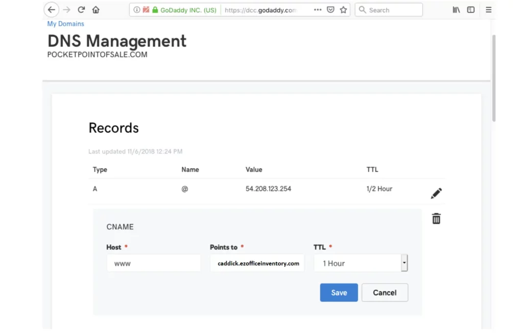Delete the CNAME record using the trash icon
523x333 pixels.
coord(436,218)
